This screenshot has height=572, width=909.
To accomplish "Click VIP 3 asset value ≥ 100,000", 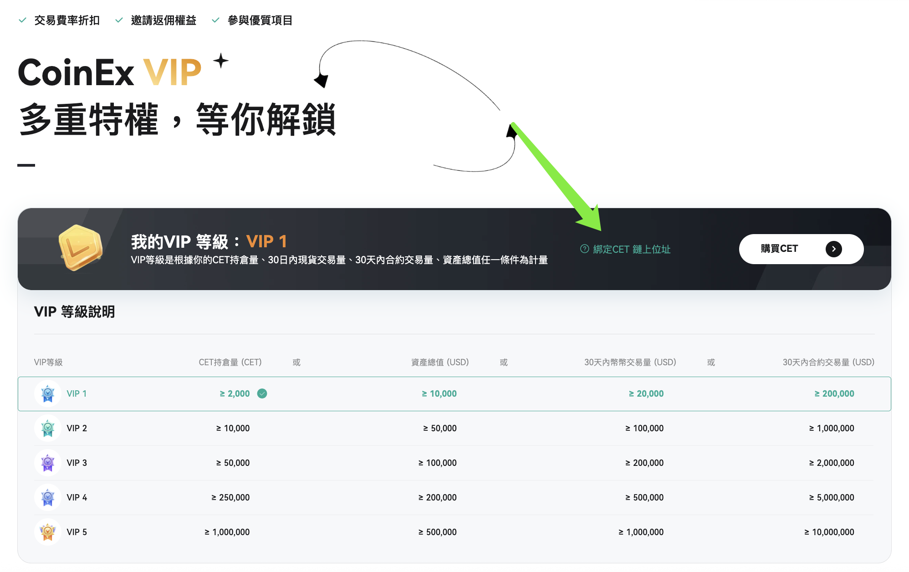I will (438, 463).
